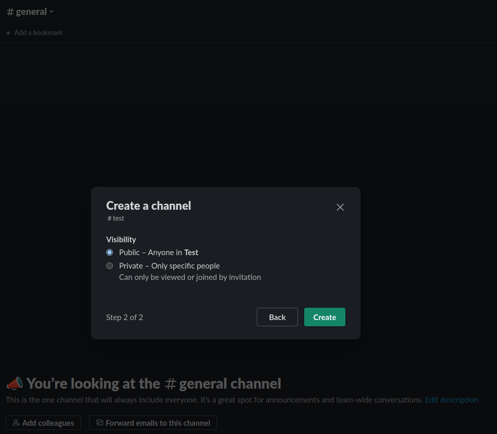Open the Edit description link
This screenshot has width=497, height=434.
[451, 400]
